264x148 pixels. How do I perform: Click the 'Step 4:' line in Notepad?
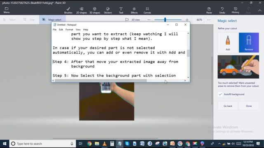(x=115, y=62)
